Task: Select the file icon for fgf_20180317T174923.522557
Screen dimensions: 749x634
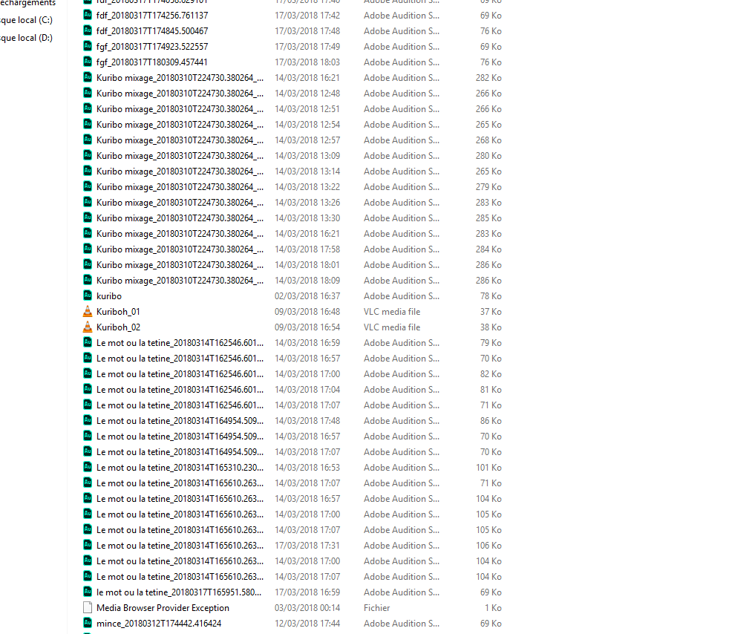Action: tap(88, 46)
